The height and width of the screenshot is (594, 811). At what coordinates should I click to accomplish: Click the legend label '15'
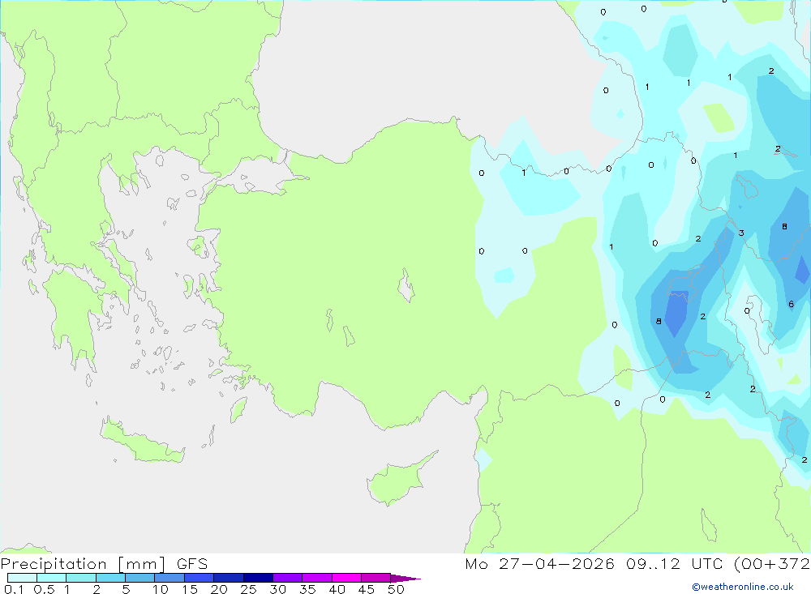pos(190,589)
